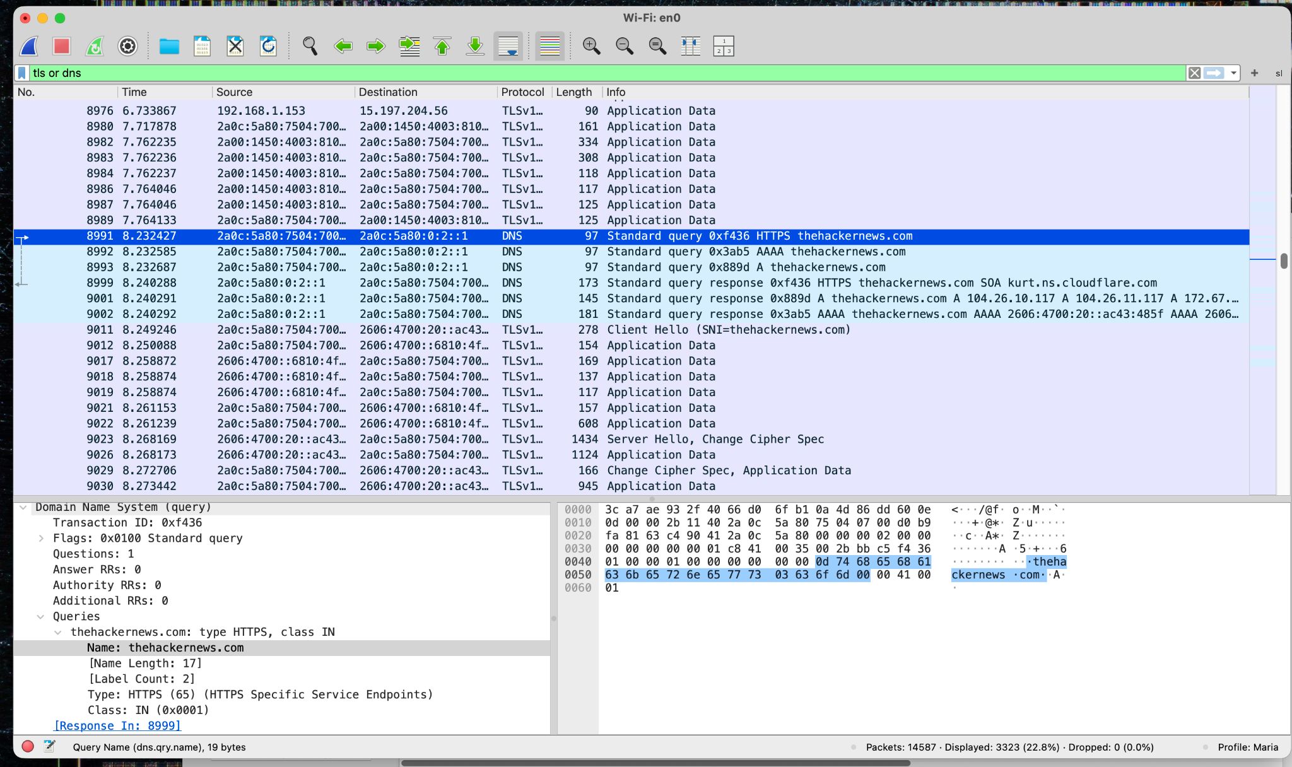
Task: Stop the running capture with red square
Action: [62, 46]
